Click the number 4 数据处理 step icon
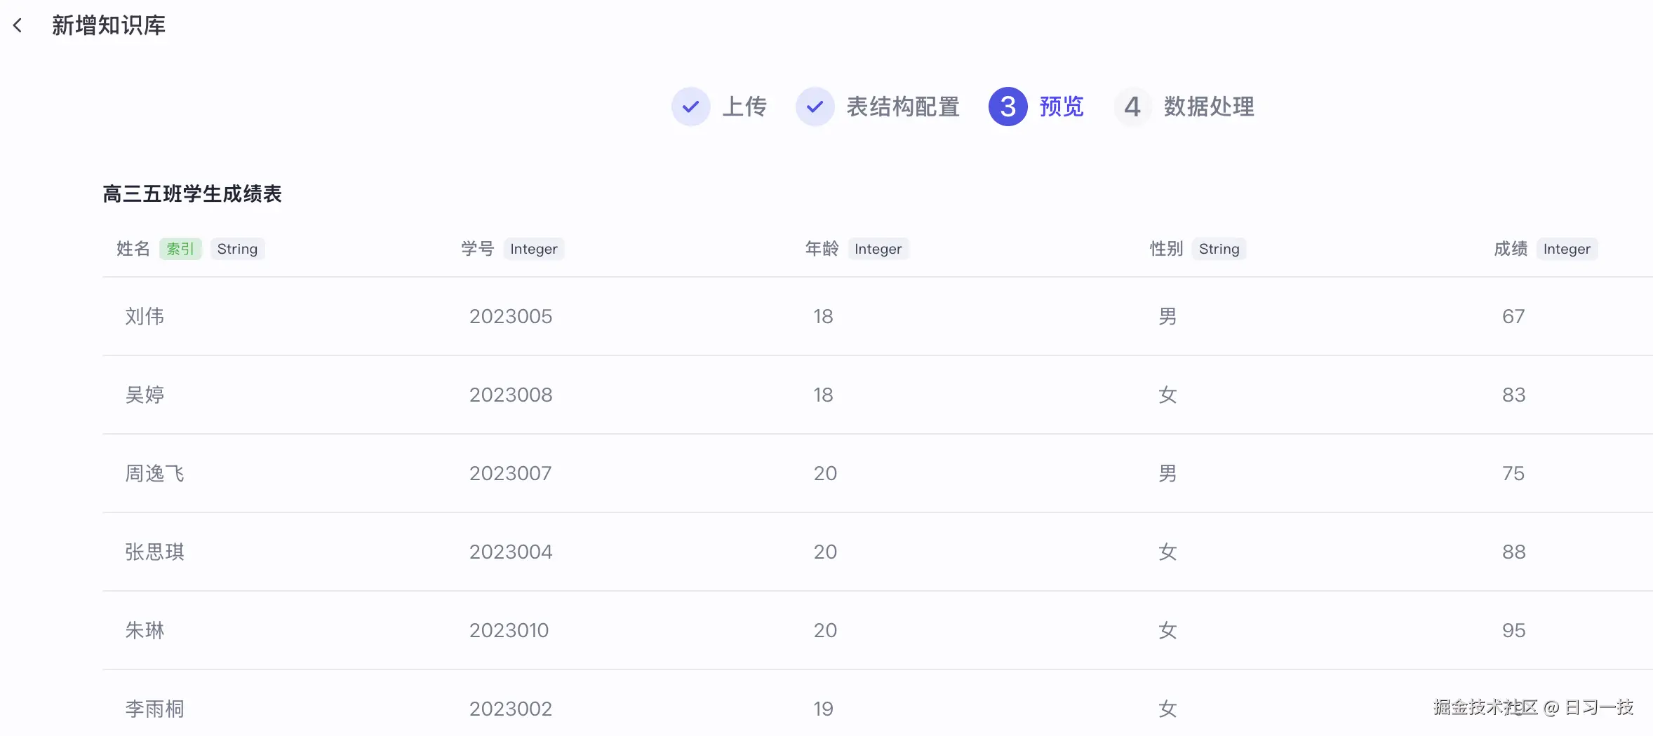1653x736 pixels. (x=1132, y=107)
